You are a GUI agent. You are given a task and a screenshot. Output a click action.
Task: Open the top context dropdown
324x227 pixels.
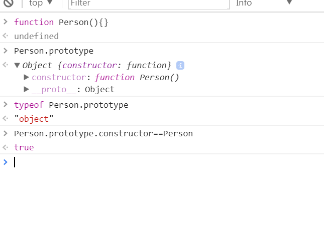tap(41, 3)
